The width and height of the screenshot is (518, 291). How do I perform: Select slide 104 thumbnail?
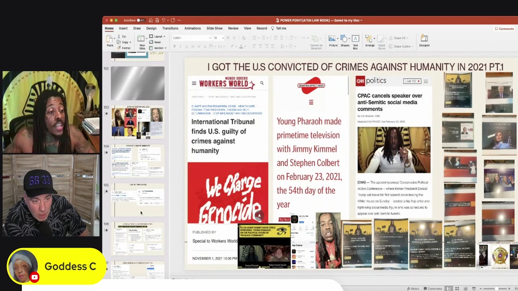click(x=138, y=161)
